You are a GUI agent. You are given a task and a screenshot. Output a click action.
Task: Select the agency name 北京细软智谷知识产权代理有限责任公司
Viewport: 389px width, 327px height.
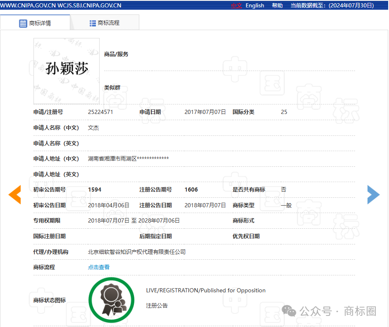coord(137,252)
